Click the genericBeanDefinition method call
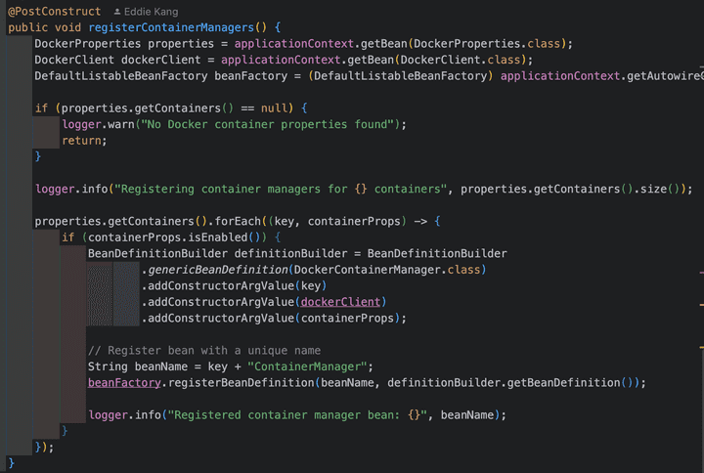This screenshot has width=704, height=473. coord(217,270)
